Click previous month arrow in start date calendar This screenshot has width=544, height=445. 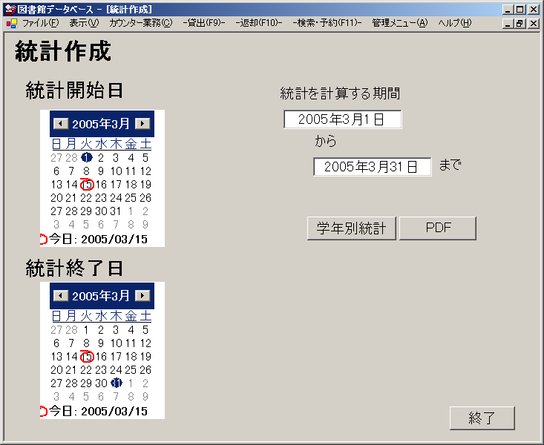(x=61, y=124)
